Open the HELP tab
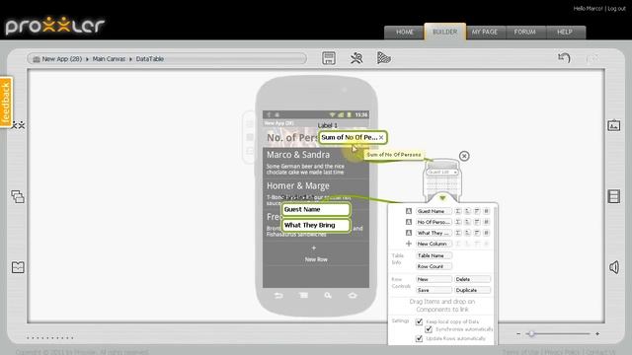Viewport: 632px width, 355px height. tap(565, 32)
